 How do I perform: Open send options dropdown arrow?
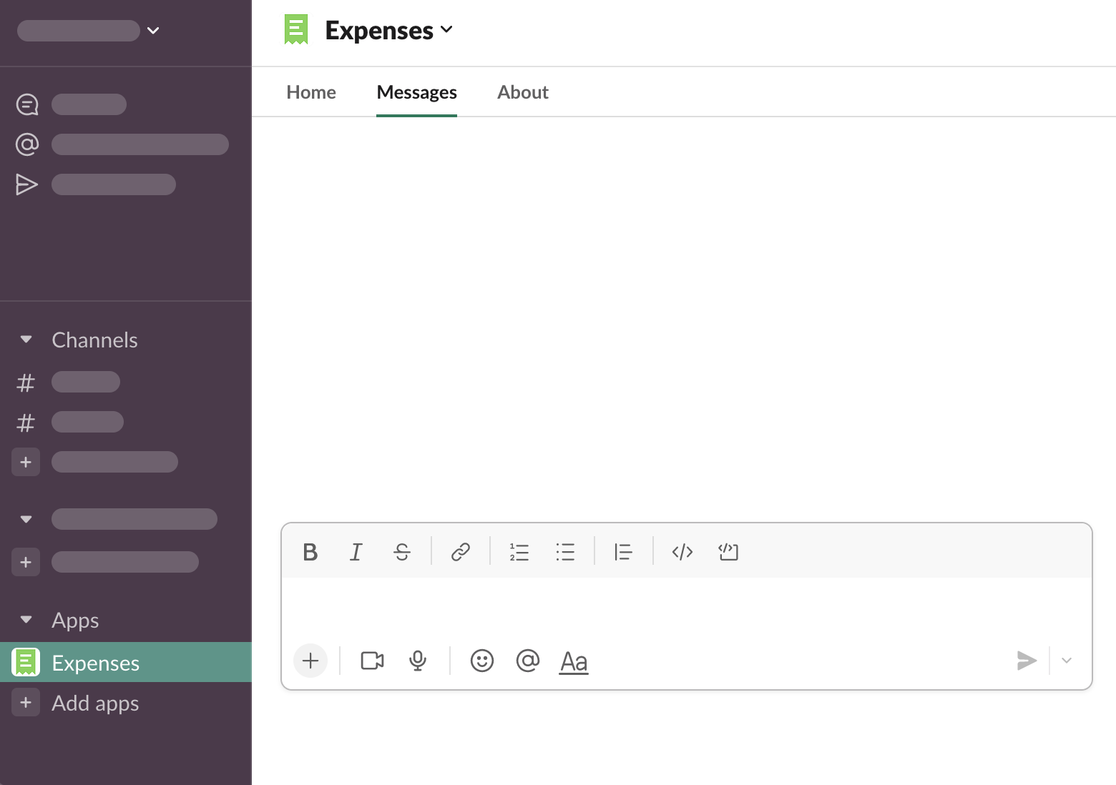pos(1067,661)
